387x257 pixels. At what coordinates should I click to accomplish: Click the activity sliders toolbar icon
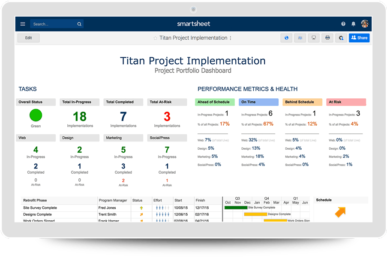(300, 38)
